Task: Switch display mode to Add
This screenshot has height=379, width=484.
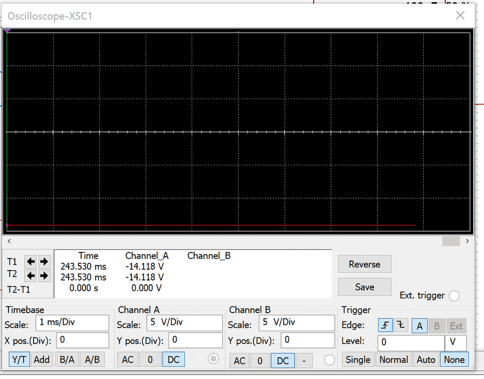Action: (42, 359)
